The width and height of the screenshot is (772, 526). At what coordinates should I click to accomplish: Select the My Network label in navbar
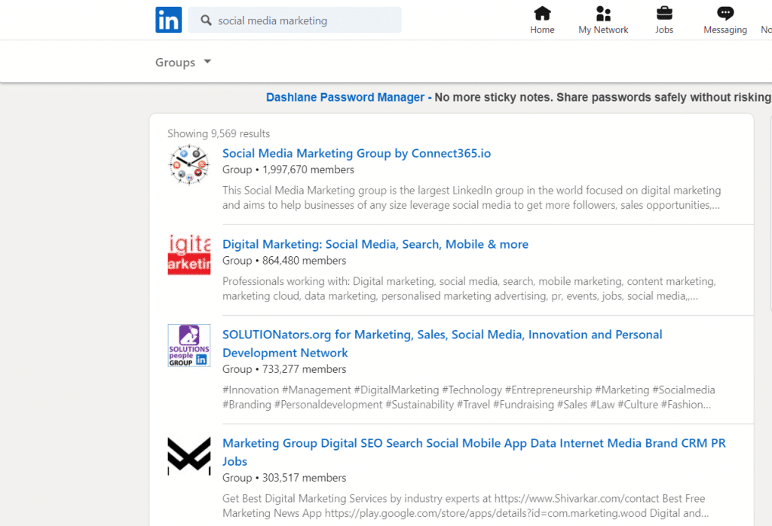pyautogui.click(x=603, y=30)
